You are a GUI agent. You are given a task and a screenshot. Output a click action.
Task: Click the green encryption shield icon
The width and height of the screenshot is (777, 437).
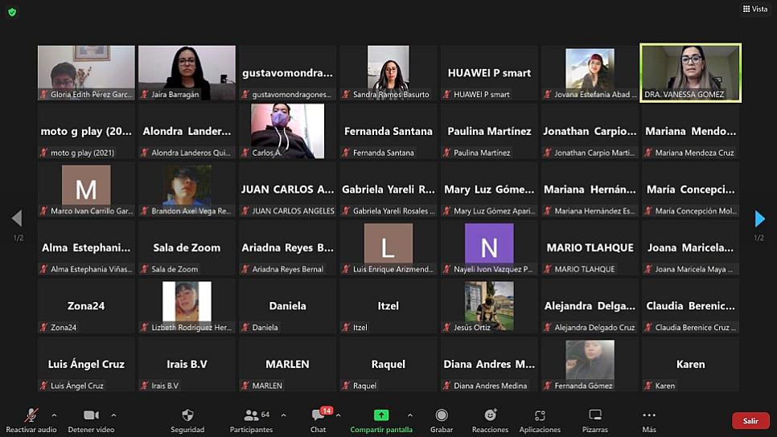point(12,12)
